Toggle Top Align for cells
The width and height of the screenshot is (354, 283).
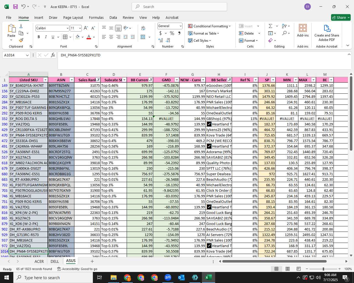[x=104, y=28]
